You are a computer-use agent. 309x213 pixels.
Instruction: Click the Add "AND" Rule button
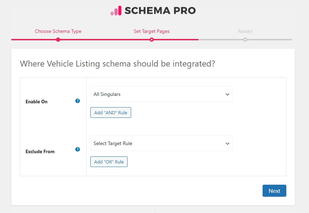[111, 112]
